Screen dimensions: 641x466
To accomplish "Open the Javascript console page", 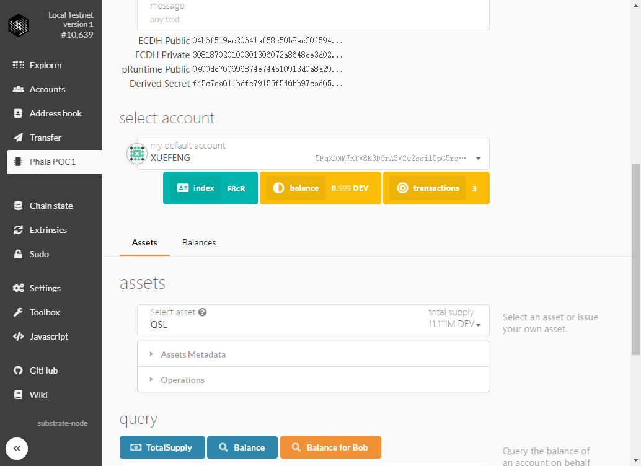I will (48, 336).
